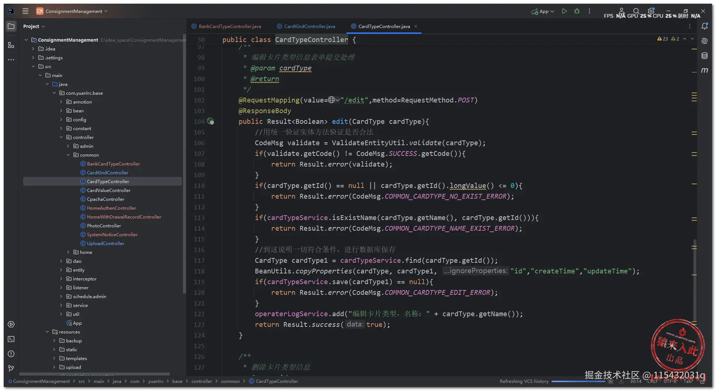This screenshot has height=391, width=716.
Task: Expand the .idea folder
Action: 33,49
